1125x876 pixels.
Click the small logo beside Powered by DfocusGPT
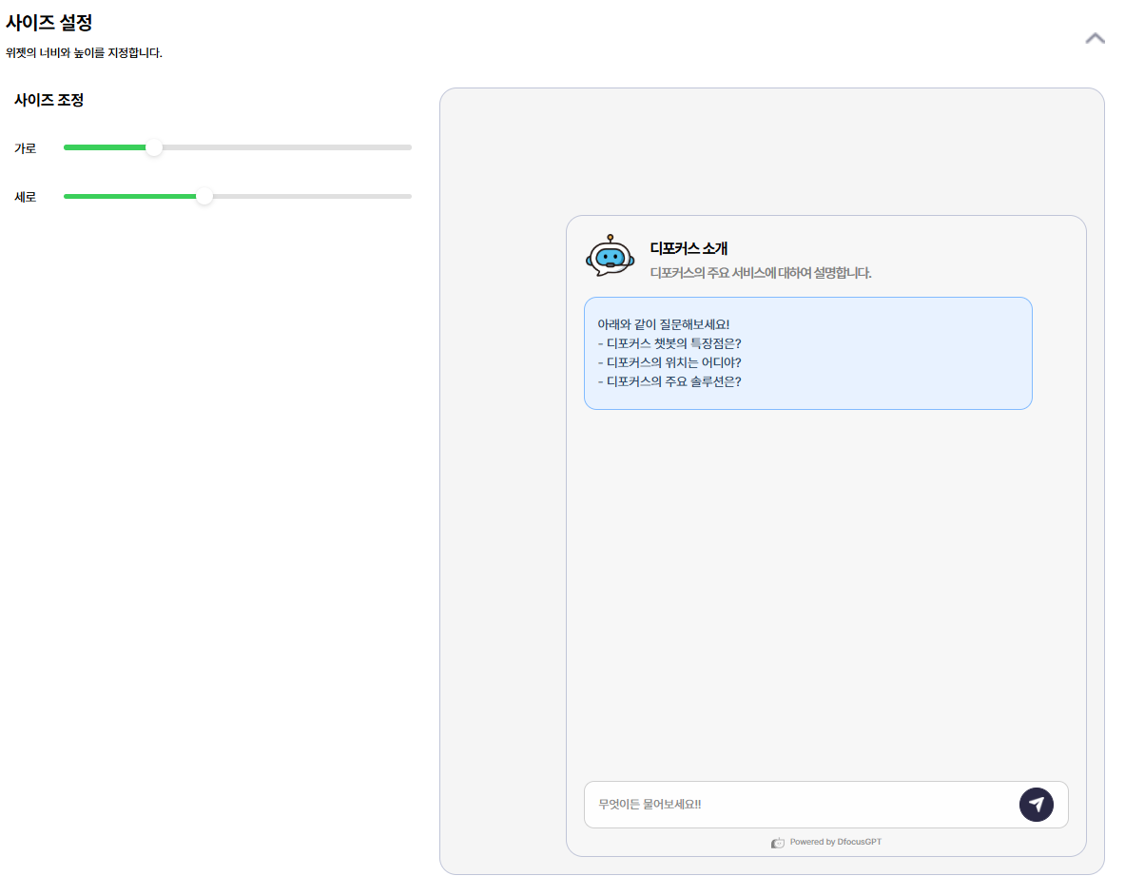click(778, 843)
